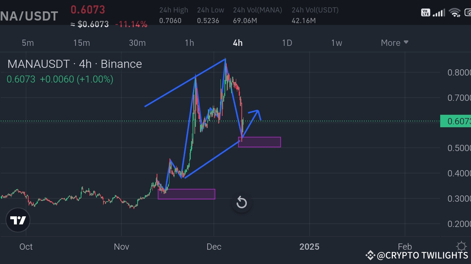The height and width of the screenshot is (264, 471).
Task: Click the signal strength indicator
Action: [439, 12]
